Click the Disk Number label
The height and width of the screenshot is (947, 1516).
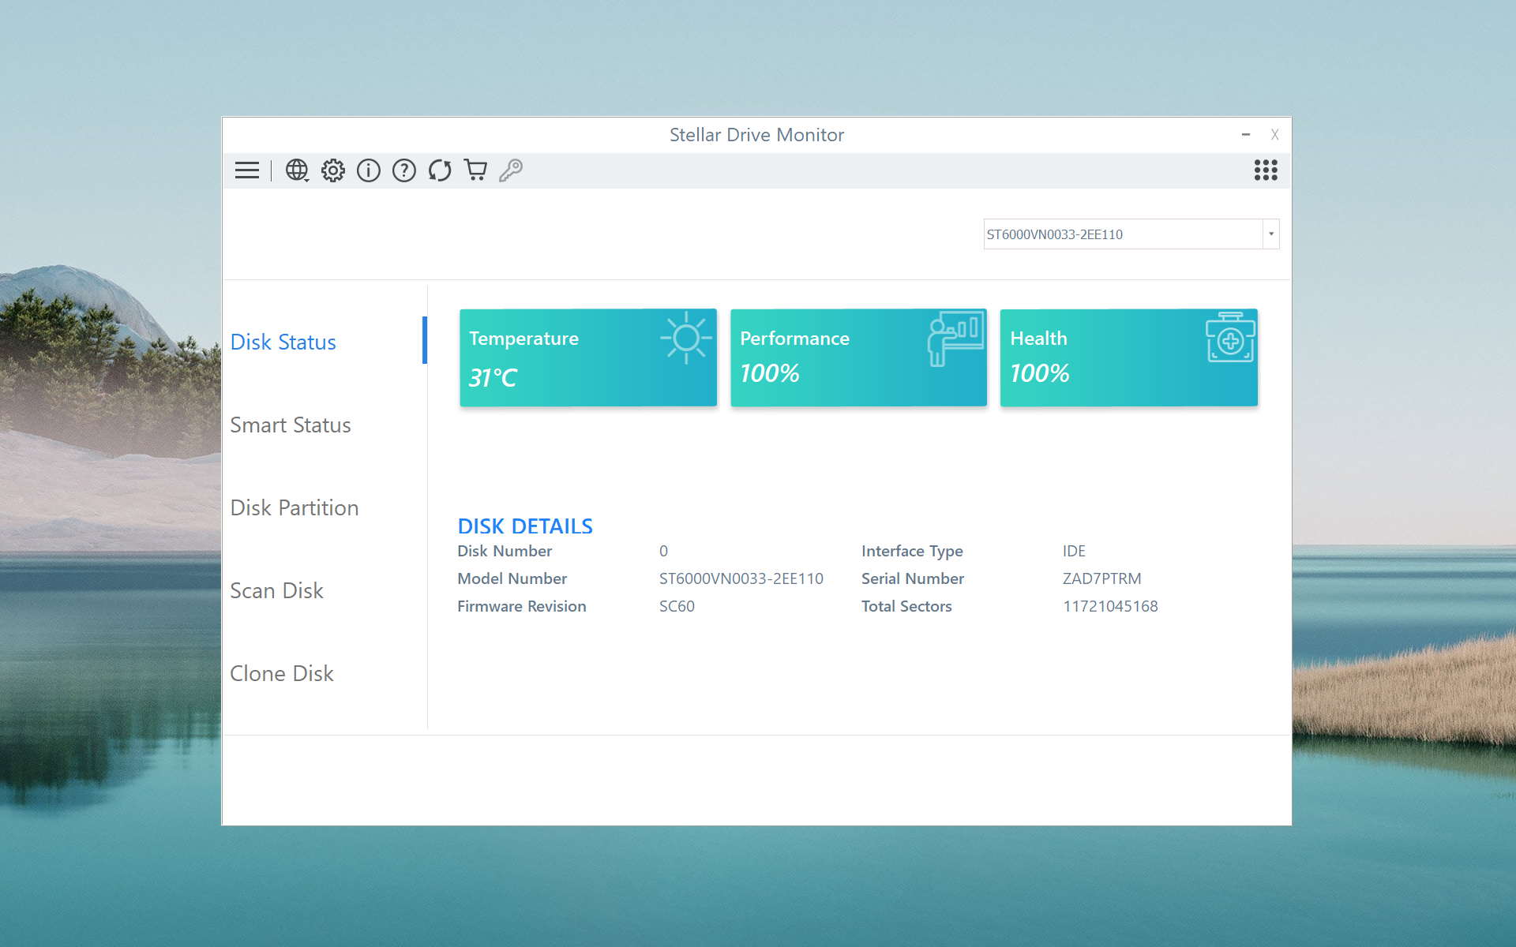pos(505,551)
